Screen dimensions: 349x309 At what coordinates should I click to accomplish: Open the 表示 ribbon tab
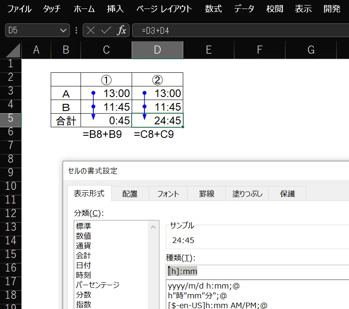point(303,9)
